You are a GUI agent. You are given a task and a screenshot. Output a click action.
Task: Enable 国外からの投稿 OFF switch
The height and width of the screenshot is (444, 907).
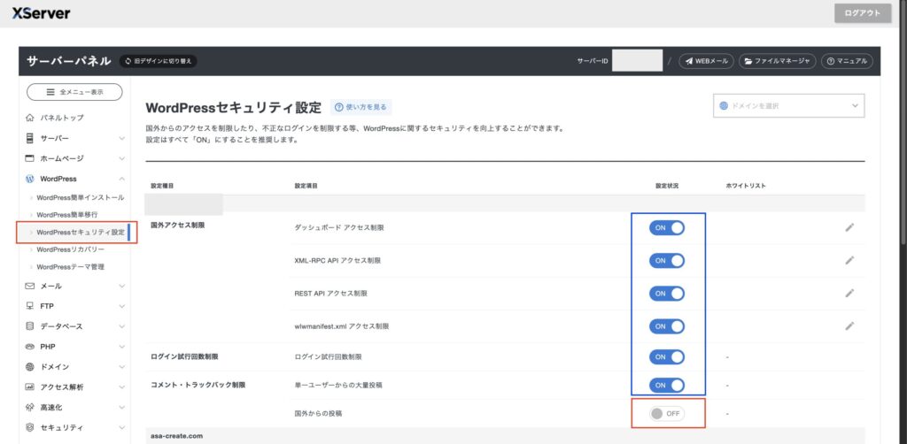click(667, 413)
